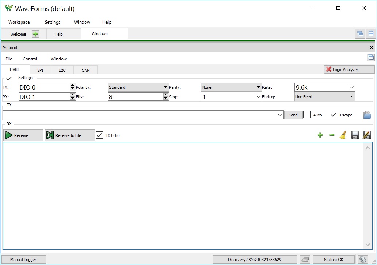Viewport: 377px width, 265px height.
Task: Toggle the Escape checkbox
Action: click(334, 115)
